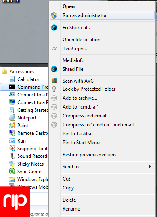Viewport: 157px width, 217px height.
Task: Launch Calculator from the Start menu list
Action: point(28,79)
